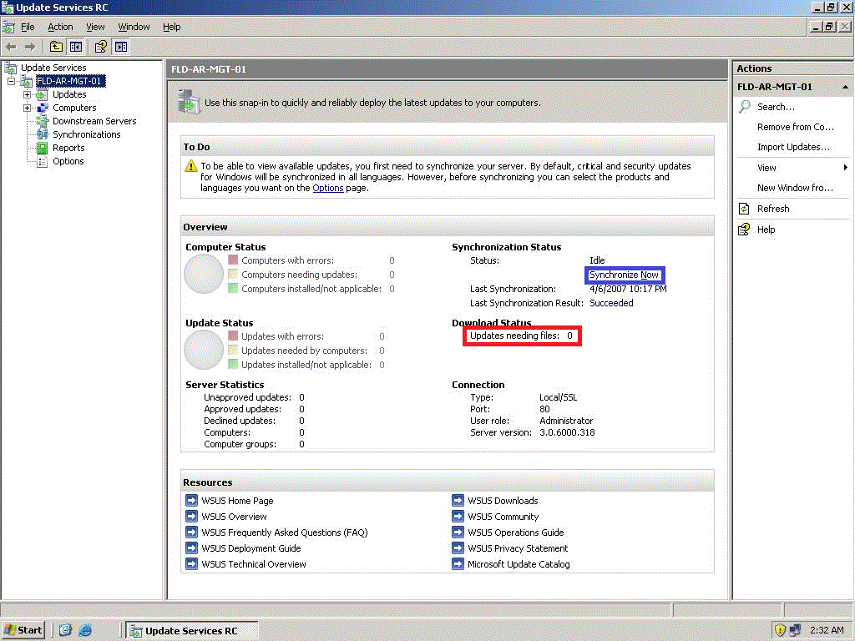Click the Show Desktop quick launch icon
855x641 pixels.
coord(65,630)
